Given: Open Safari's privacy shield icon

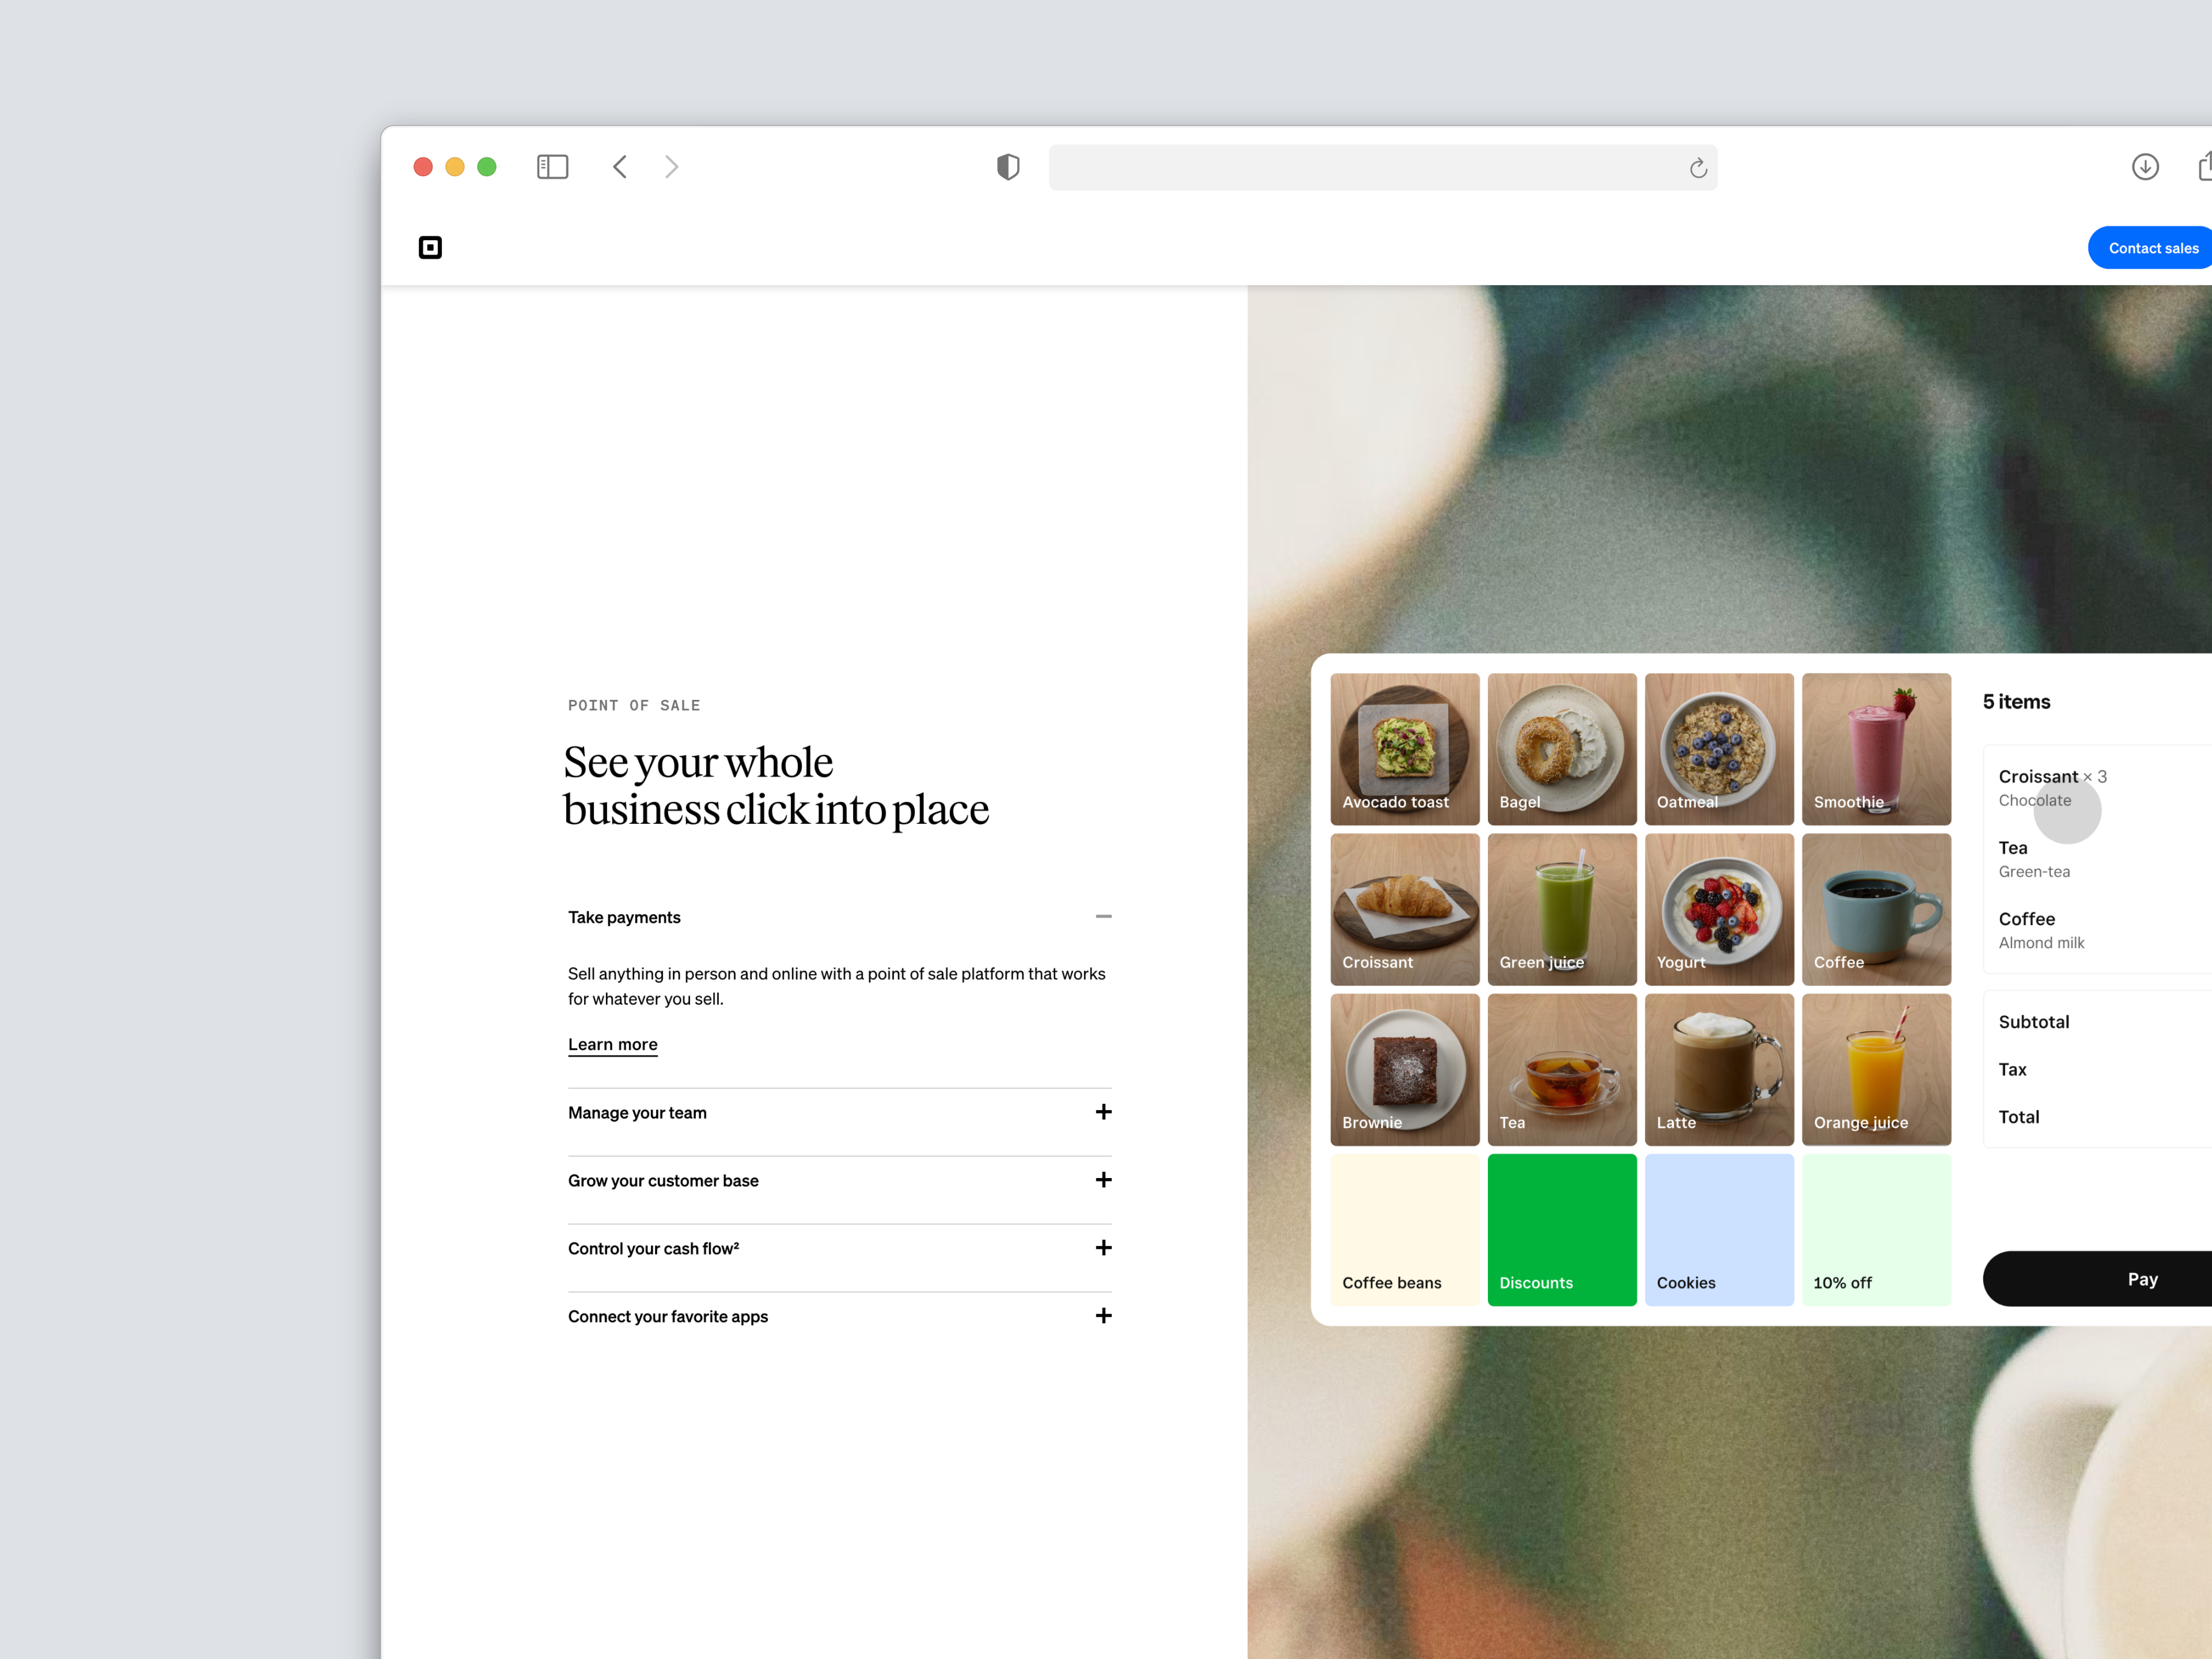Looking at the screenshot, I should [x=1007, y=167].
